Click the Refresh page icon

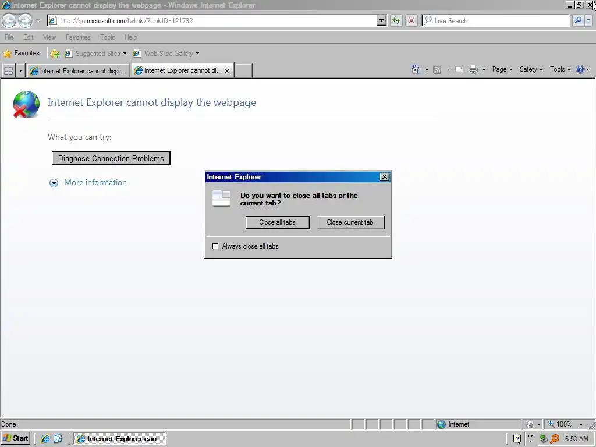point(396,20)
